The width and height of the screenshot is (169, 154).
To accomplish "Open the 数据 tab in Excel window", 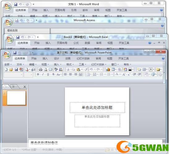I will coord(87,43).
